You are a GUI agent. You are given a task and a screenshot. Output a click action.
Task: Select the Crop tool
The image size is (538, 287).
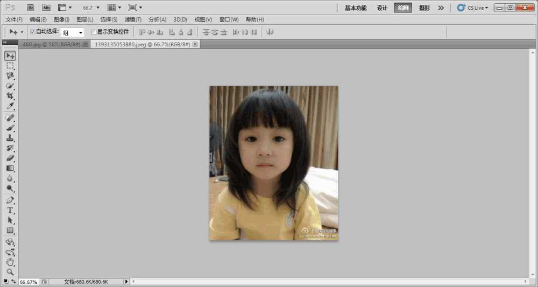[x=10, y=96]
